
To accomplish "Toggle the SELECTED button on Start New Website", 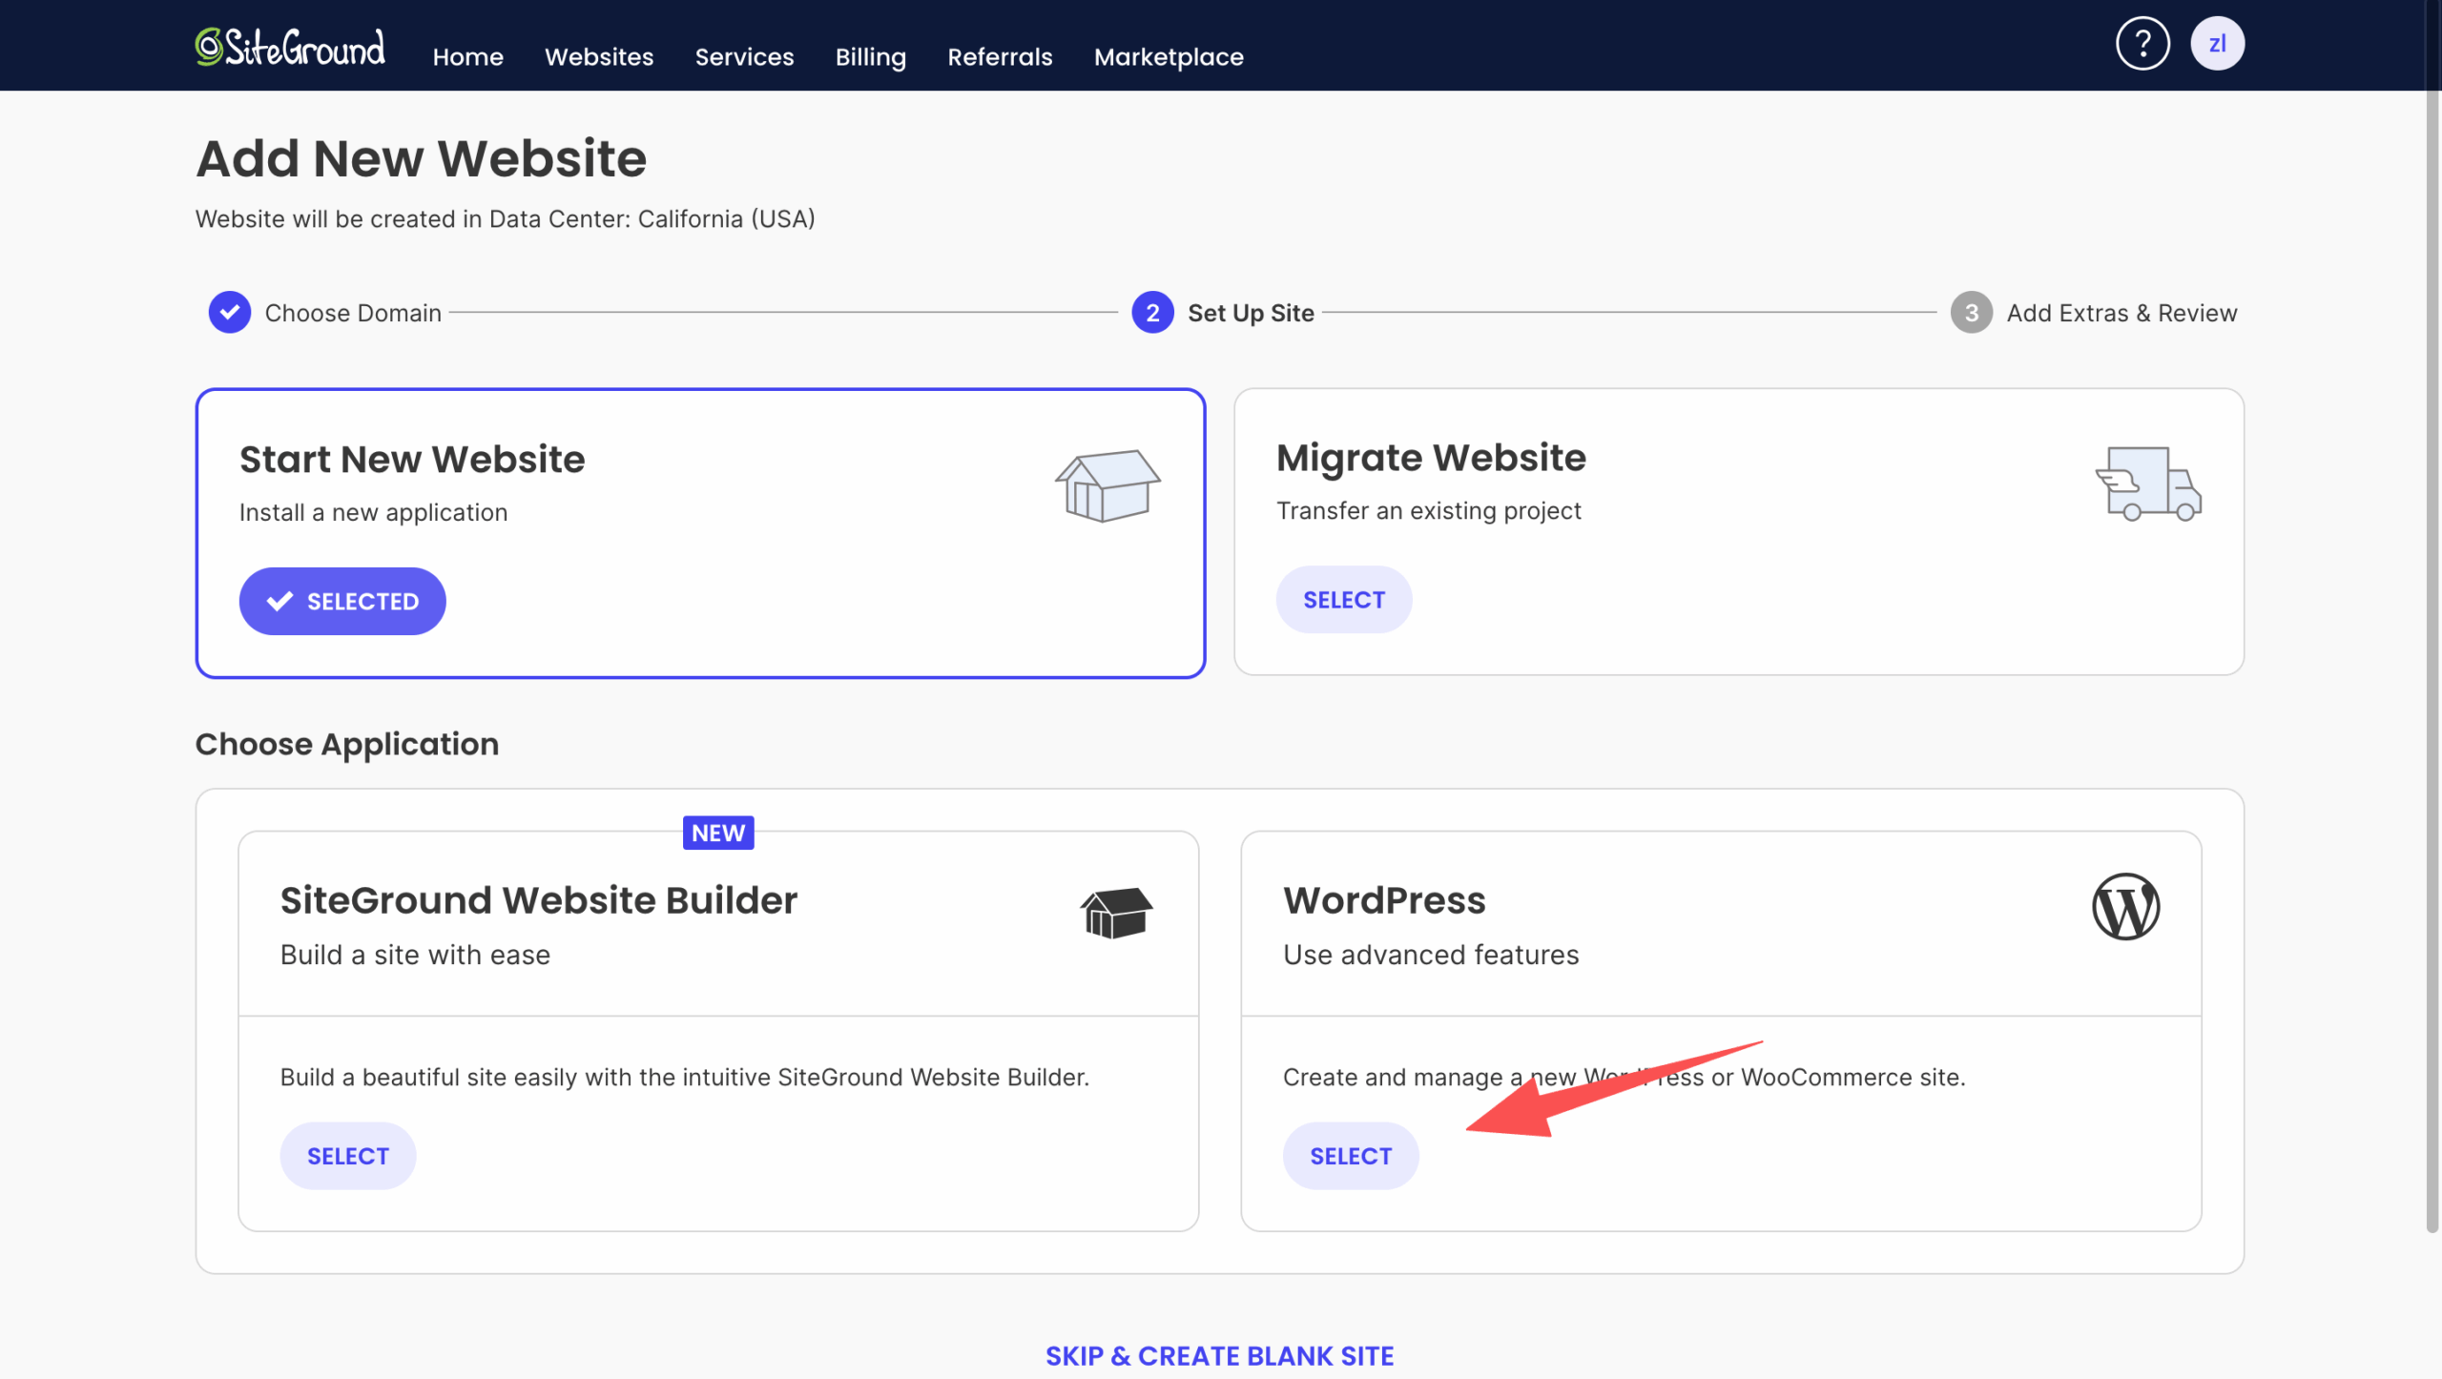I will pyautogui.click(x=342, y=602).
